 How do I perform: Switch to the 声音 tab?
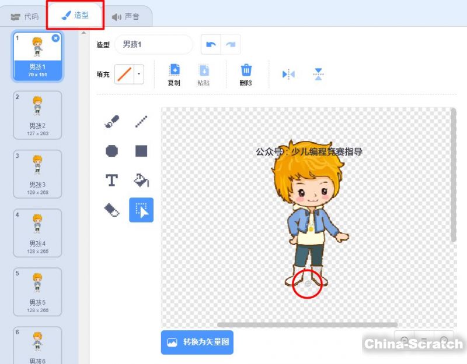click(126, 16)
